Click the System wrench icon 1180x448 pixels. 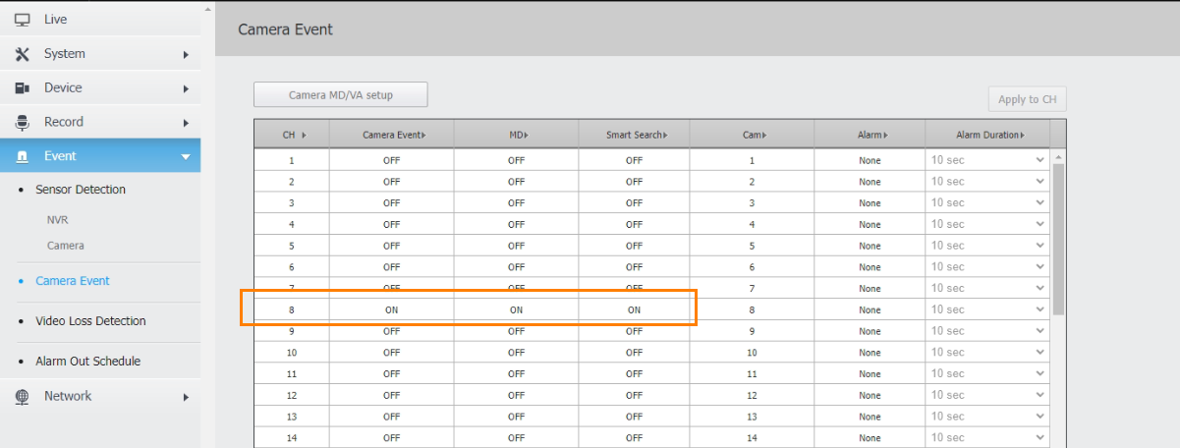click(x=23, y=54)
